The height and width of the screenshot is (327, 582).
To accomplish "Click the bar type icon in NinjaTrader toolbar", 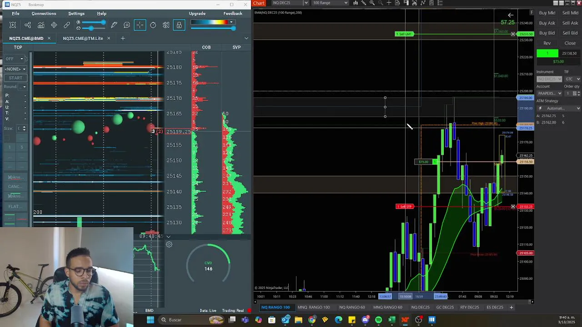I will pyautogui.click(x=356, y=3).
